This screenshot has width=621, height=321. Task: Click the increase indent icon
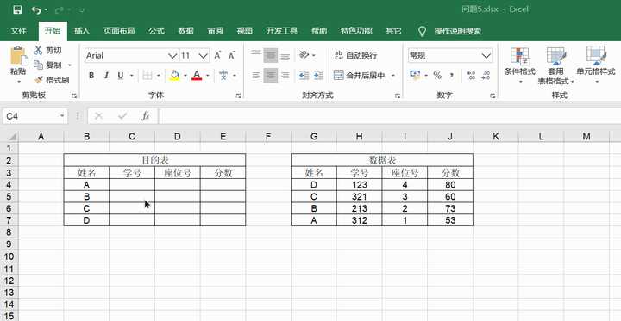tap(318, 75)
